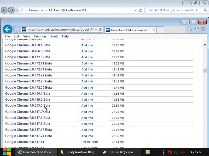The image size is (209, 156).
Task: Click the page scrollbar up arrow
Action: (205, 45)
